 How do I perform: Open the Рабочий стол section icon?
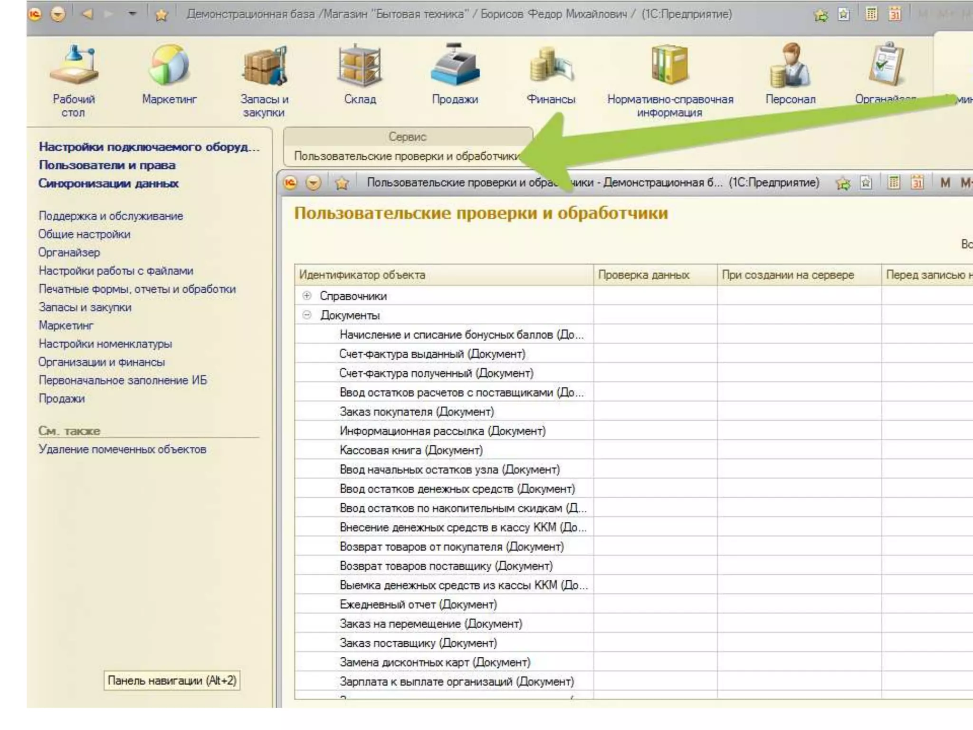[73, 66]
